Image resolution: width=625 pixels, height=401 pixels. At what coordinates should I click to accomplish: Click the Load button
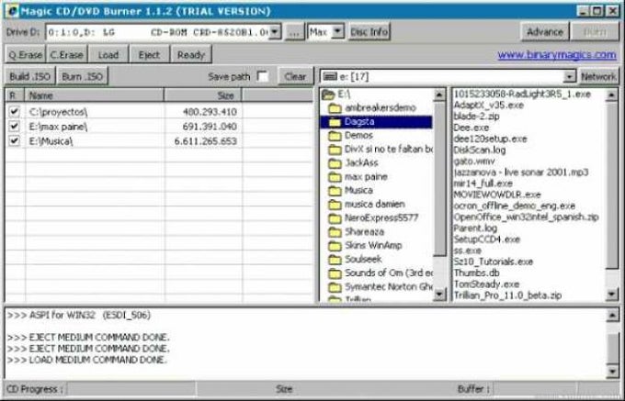[108, 55]
